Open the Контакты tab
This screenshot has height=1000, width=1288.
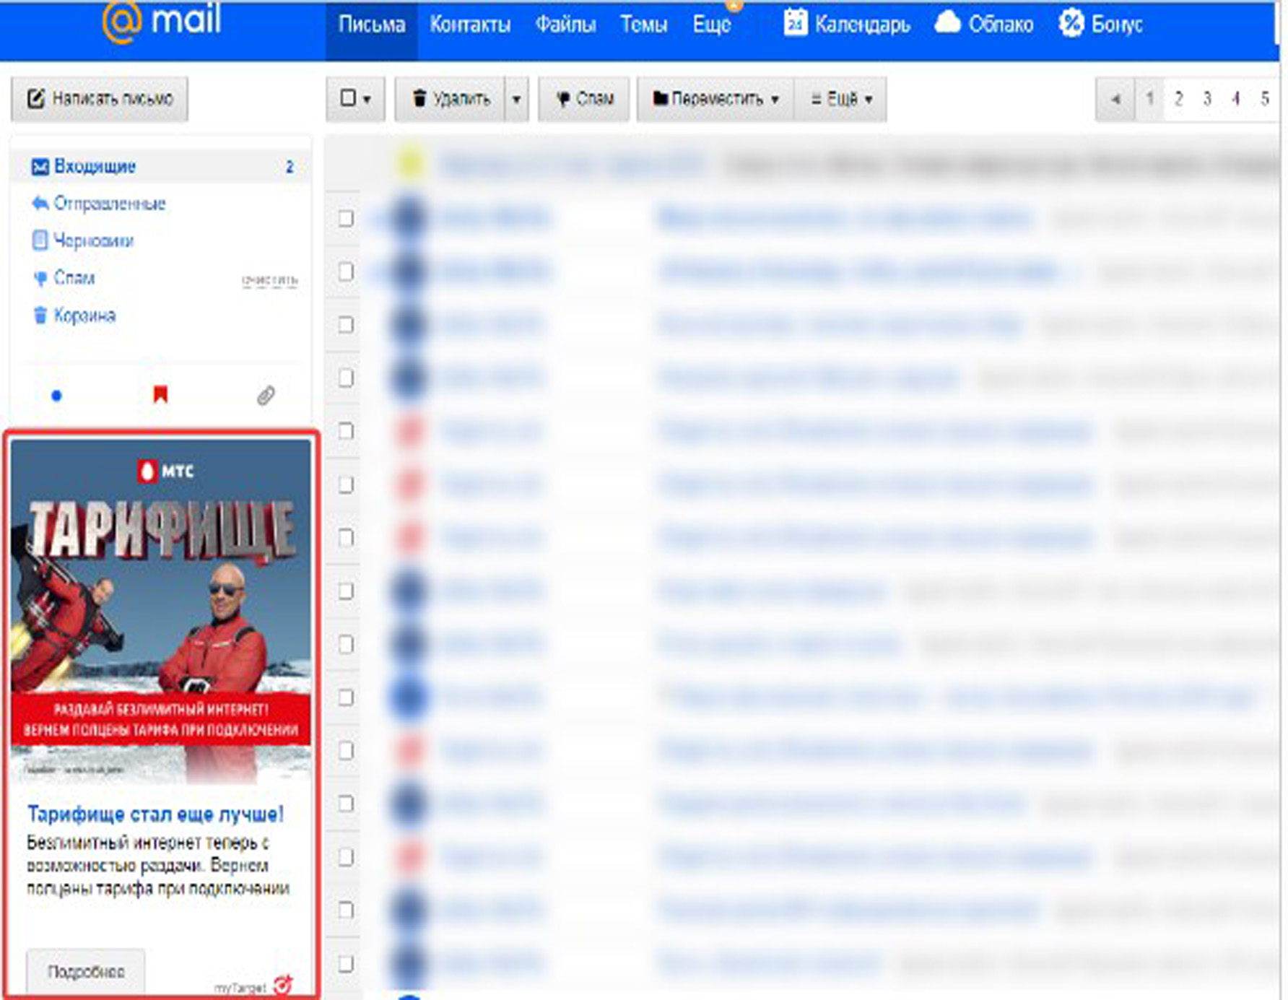(x=470, y=25)
